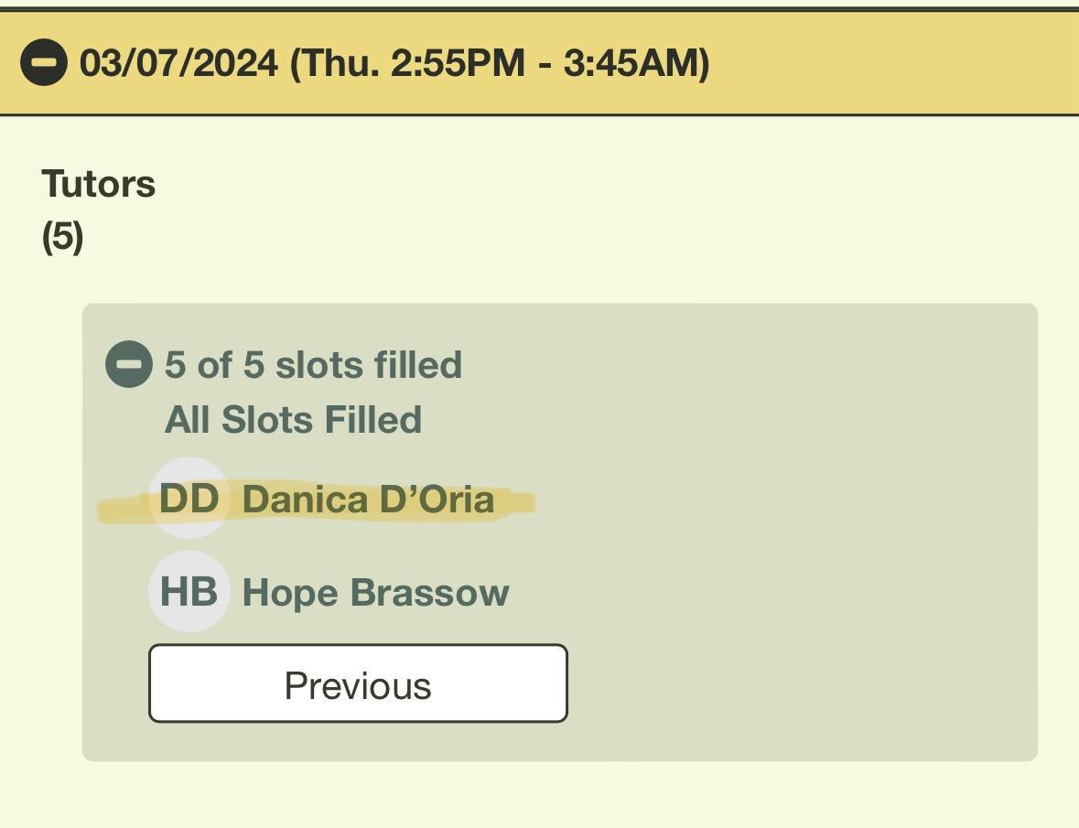Click the "5 of 5 slots filled" label
This screenshot has height=828, width=1079.
click(313, 365)
